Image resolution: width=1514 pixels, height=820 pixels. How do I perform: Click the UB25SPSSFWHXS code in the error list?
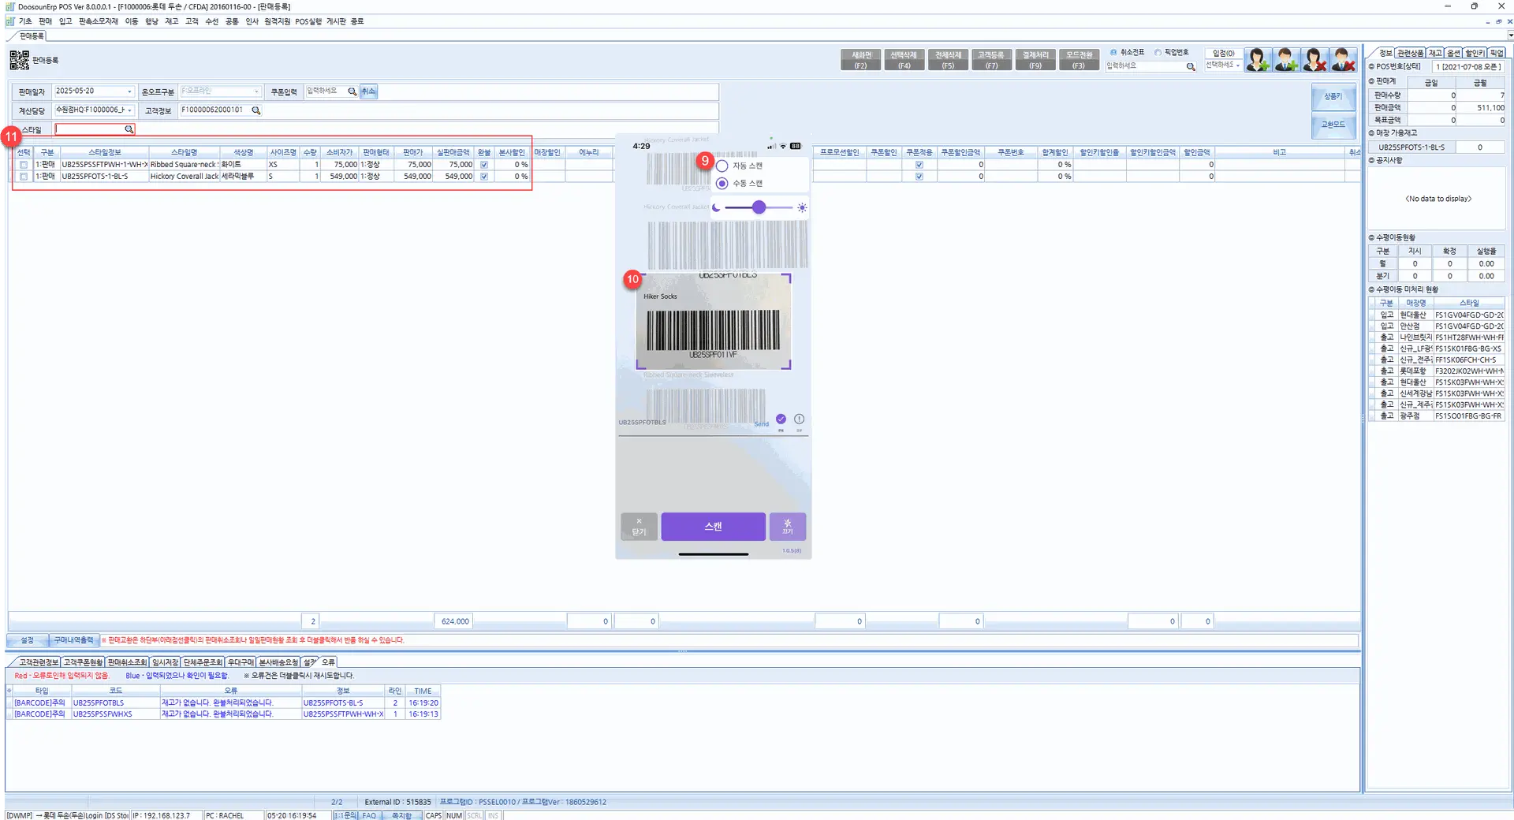(103, 714)
